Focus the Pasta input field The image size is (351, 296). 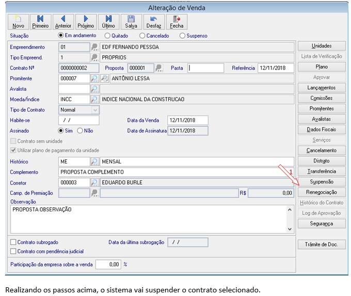[206, 68]
